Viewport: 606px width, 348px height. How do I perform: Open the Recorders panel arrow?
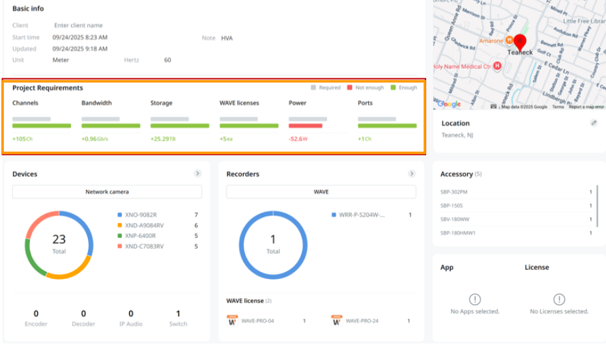412,174
